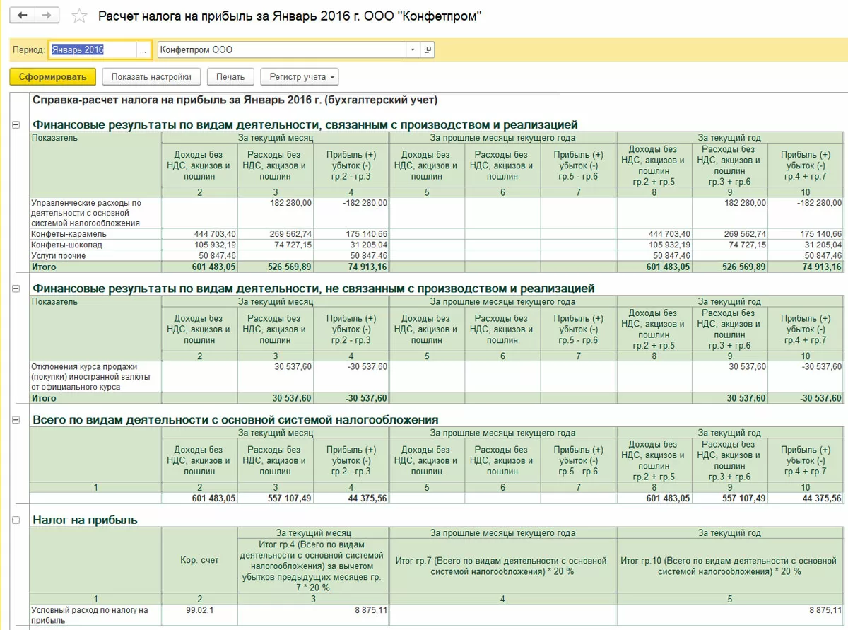Add report to favorites with star icon
Image resolution: width=848 pixels, height=630 pixels.
point(80,16)
